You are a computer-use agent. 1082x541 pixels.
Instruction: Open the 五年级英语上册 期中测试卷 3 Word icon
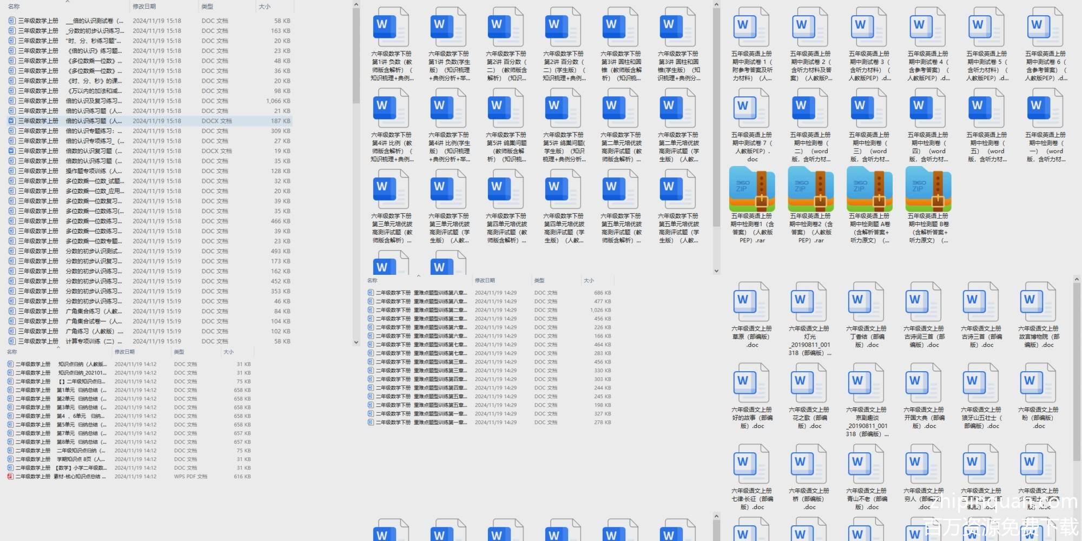tap(868, 27)
